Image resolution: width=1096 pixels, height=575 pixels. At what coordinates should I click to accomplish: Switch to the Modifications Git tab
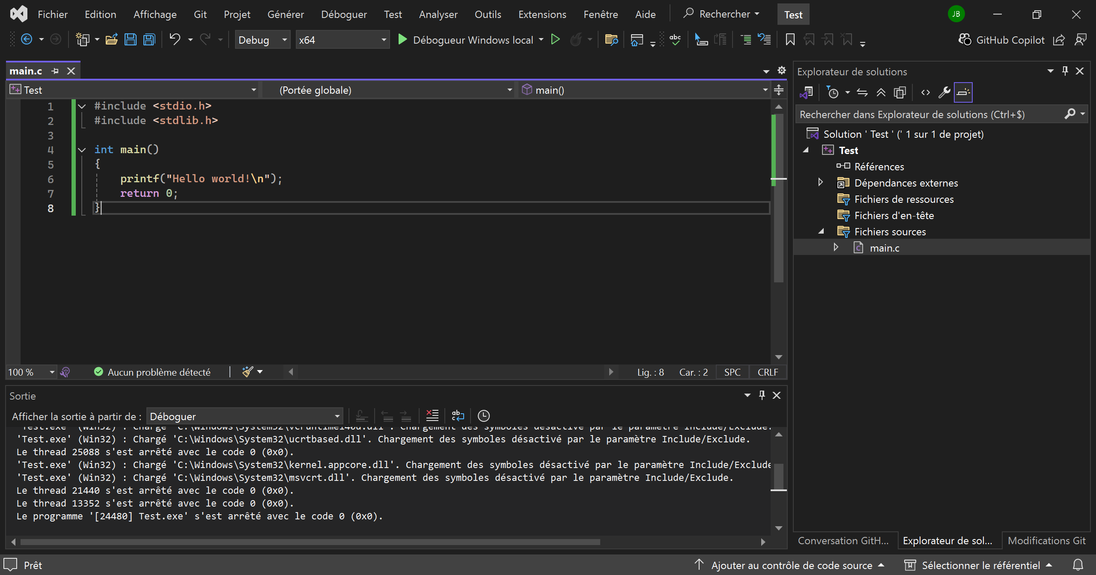(x=1046, y=541)
